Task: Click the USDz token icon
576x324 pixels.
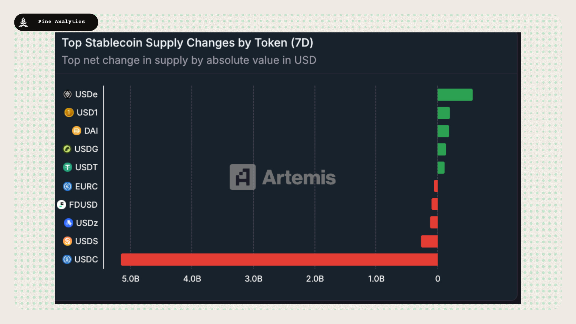Action: click(68, 223)
